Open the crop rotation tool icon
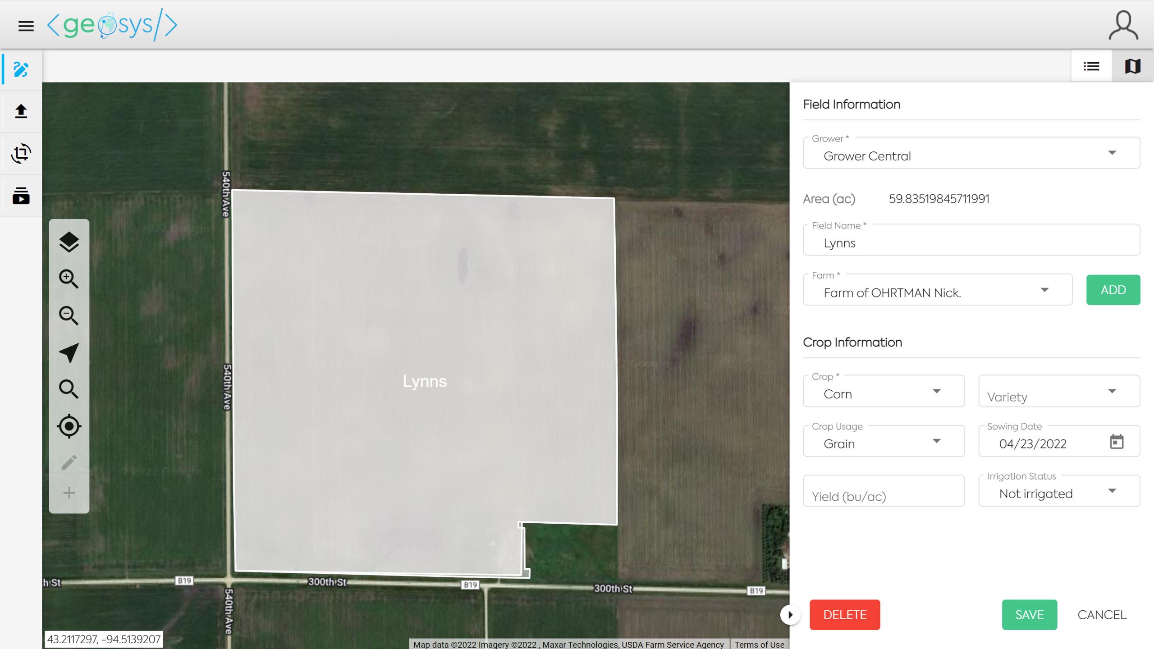Viewport: 1154px width, 649px height. click(21, 154)
